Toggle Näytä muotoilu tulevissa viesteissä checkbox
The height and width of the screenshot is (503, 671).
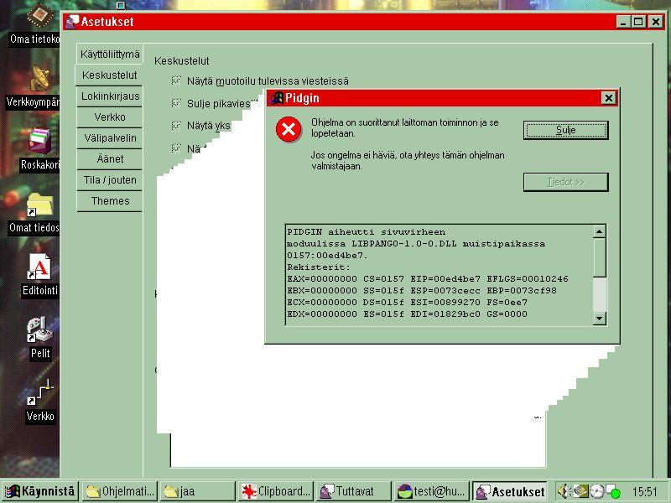[x=176, y=80]
